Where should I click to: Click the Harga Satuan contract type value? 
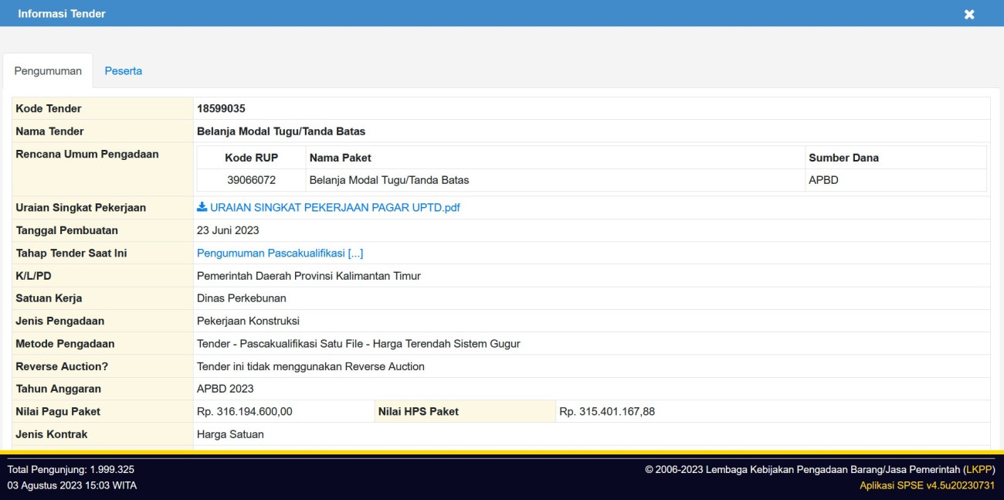pyautogui.click(x=230, y=434)
